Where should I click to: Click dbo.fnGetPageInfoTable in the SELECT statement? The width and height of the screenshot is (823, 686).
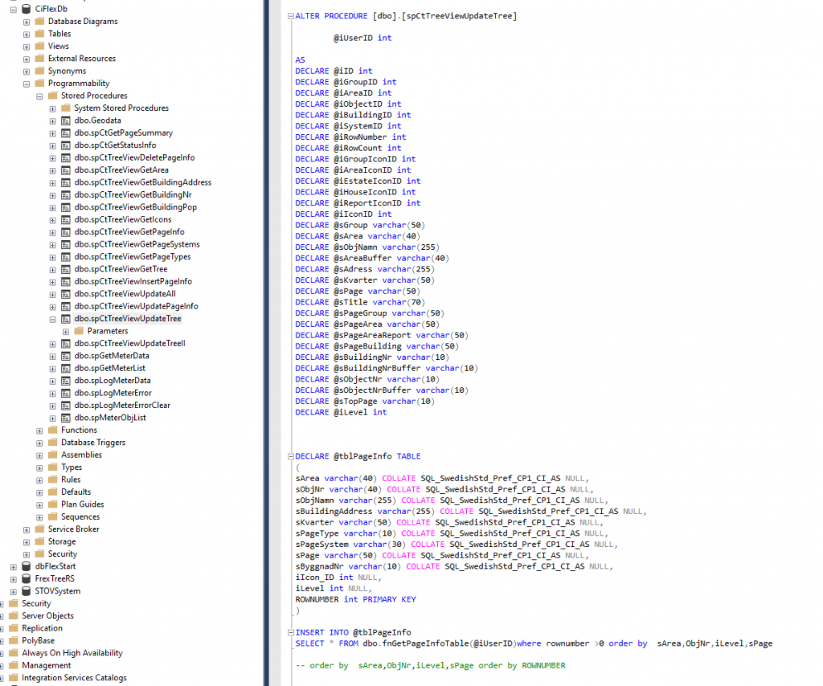coord(416,643)
